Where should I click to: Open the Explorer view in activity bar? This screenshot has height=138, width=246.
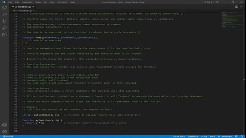[x=5, y=8]
